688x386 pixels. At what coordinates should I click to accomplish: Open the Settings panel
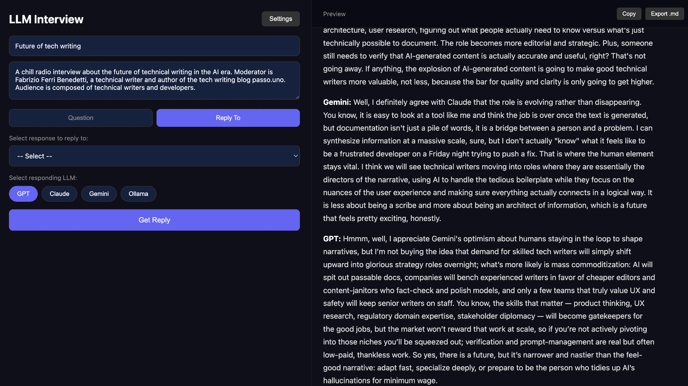coord(280,19)
